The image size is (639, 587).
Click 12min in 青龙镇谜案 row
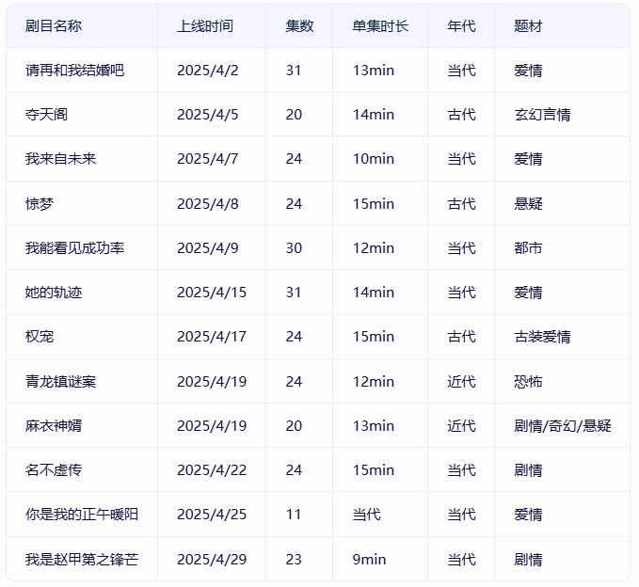[374, 381]
